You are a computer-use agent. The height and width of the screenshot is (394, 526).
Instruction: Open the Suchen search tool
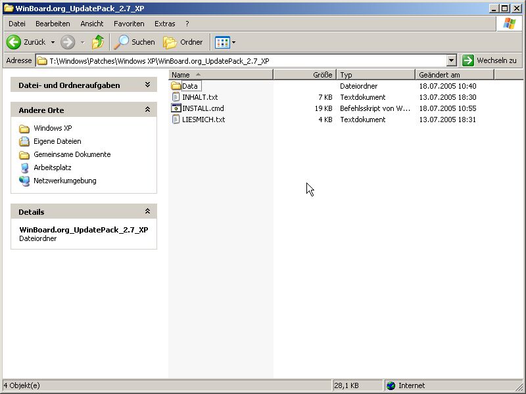(135, 42)
